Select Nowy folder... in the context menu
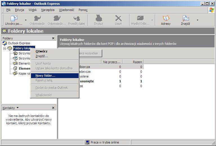216x146 pixels. pos(55,76)
